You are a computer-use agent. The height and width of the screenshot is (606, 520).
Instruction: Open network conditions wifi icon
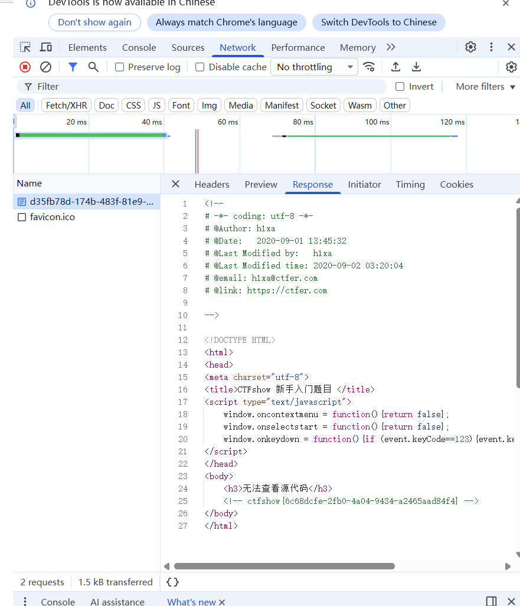click(369, 67)
